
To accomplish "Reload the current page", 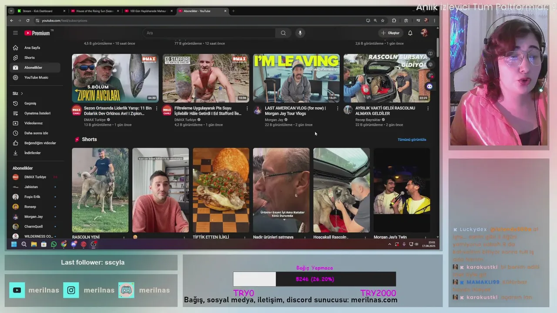I will (x=28, y=20).
